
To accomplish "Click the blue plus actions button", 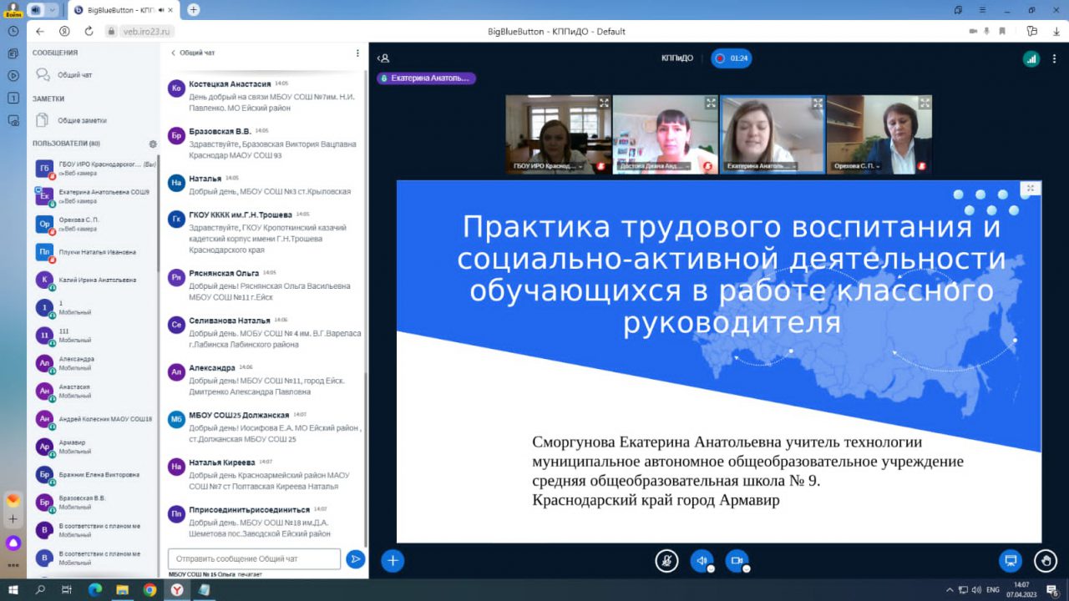I will click(x=393, y=561).
